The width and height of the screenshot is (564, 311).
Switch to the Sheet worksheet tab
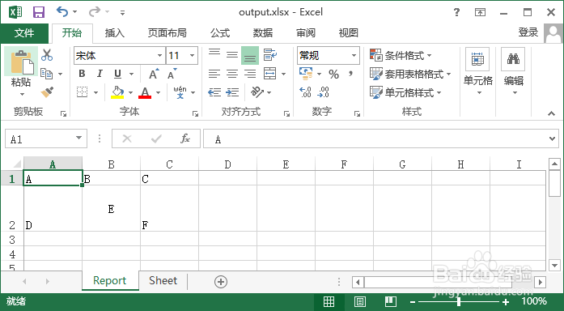(x=163, y=281)
